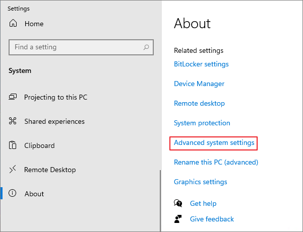303x232 pixels.
Task: Click the Shared experiences icon
Action: tap(13, 121)
